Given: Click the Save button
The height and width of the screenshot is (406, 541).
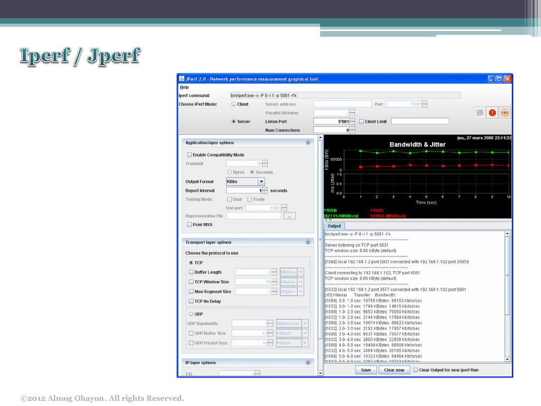Looking at the screenshot, I should (x=366, y=370).
